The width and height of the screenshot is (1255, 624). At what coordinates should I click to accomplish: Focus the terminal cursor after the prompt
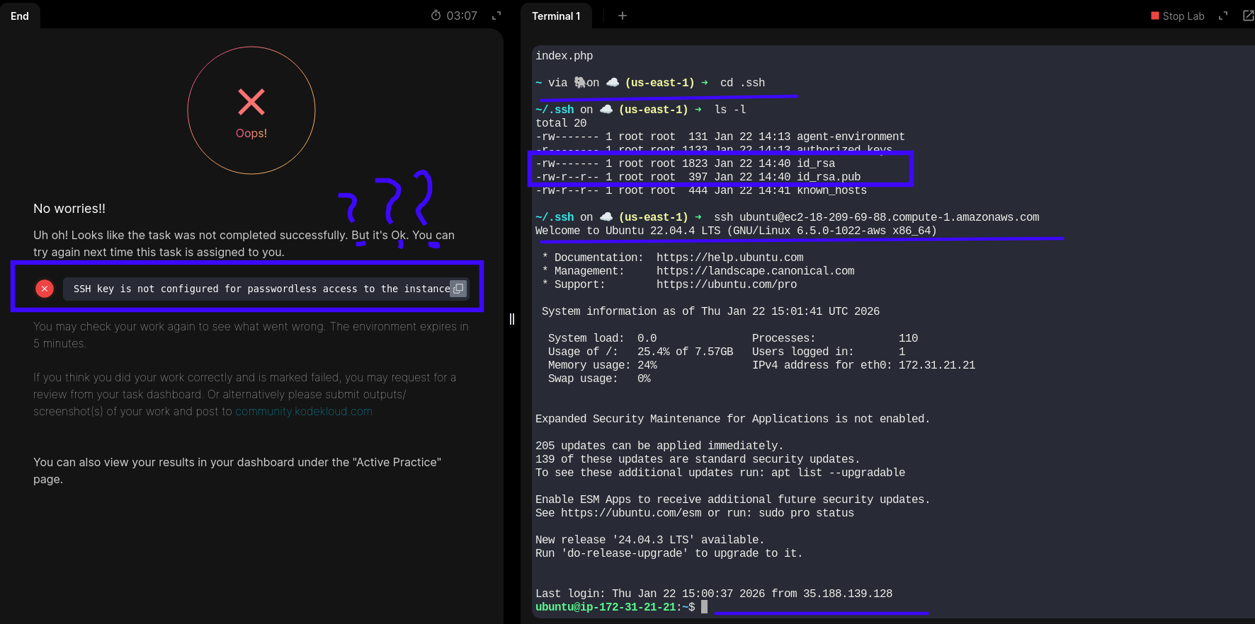tap(704, 607)
